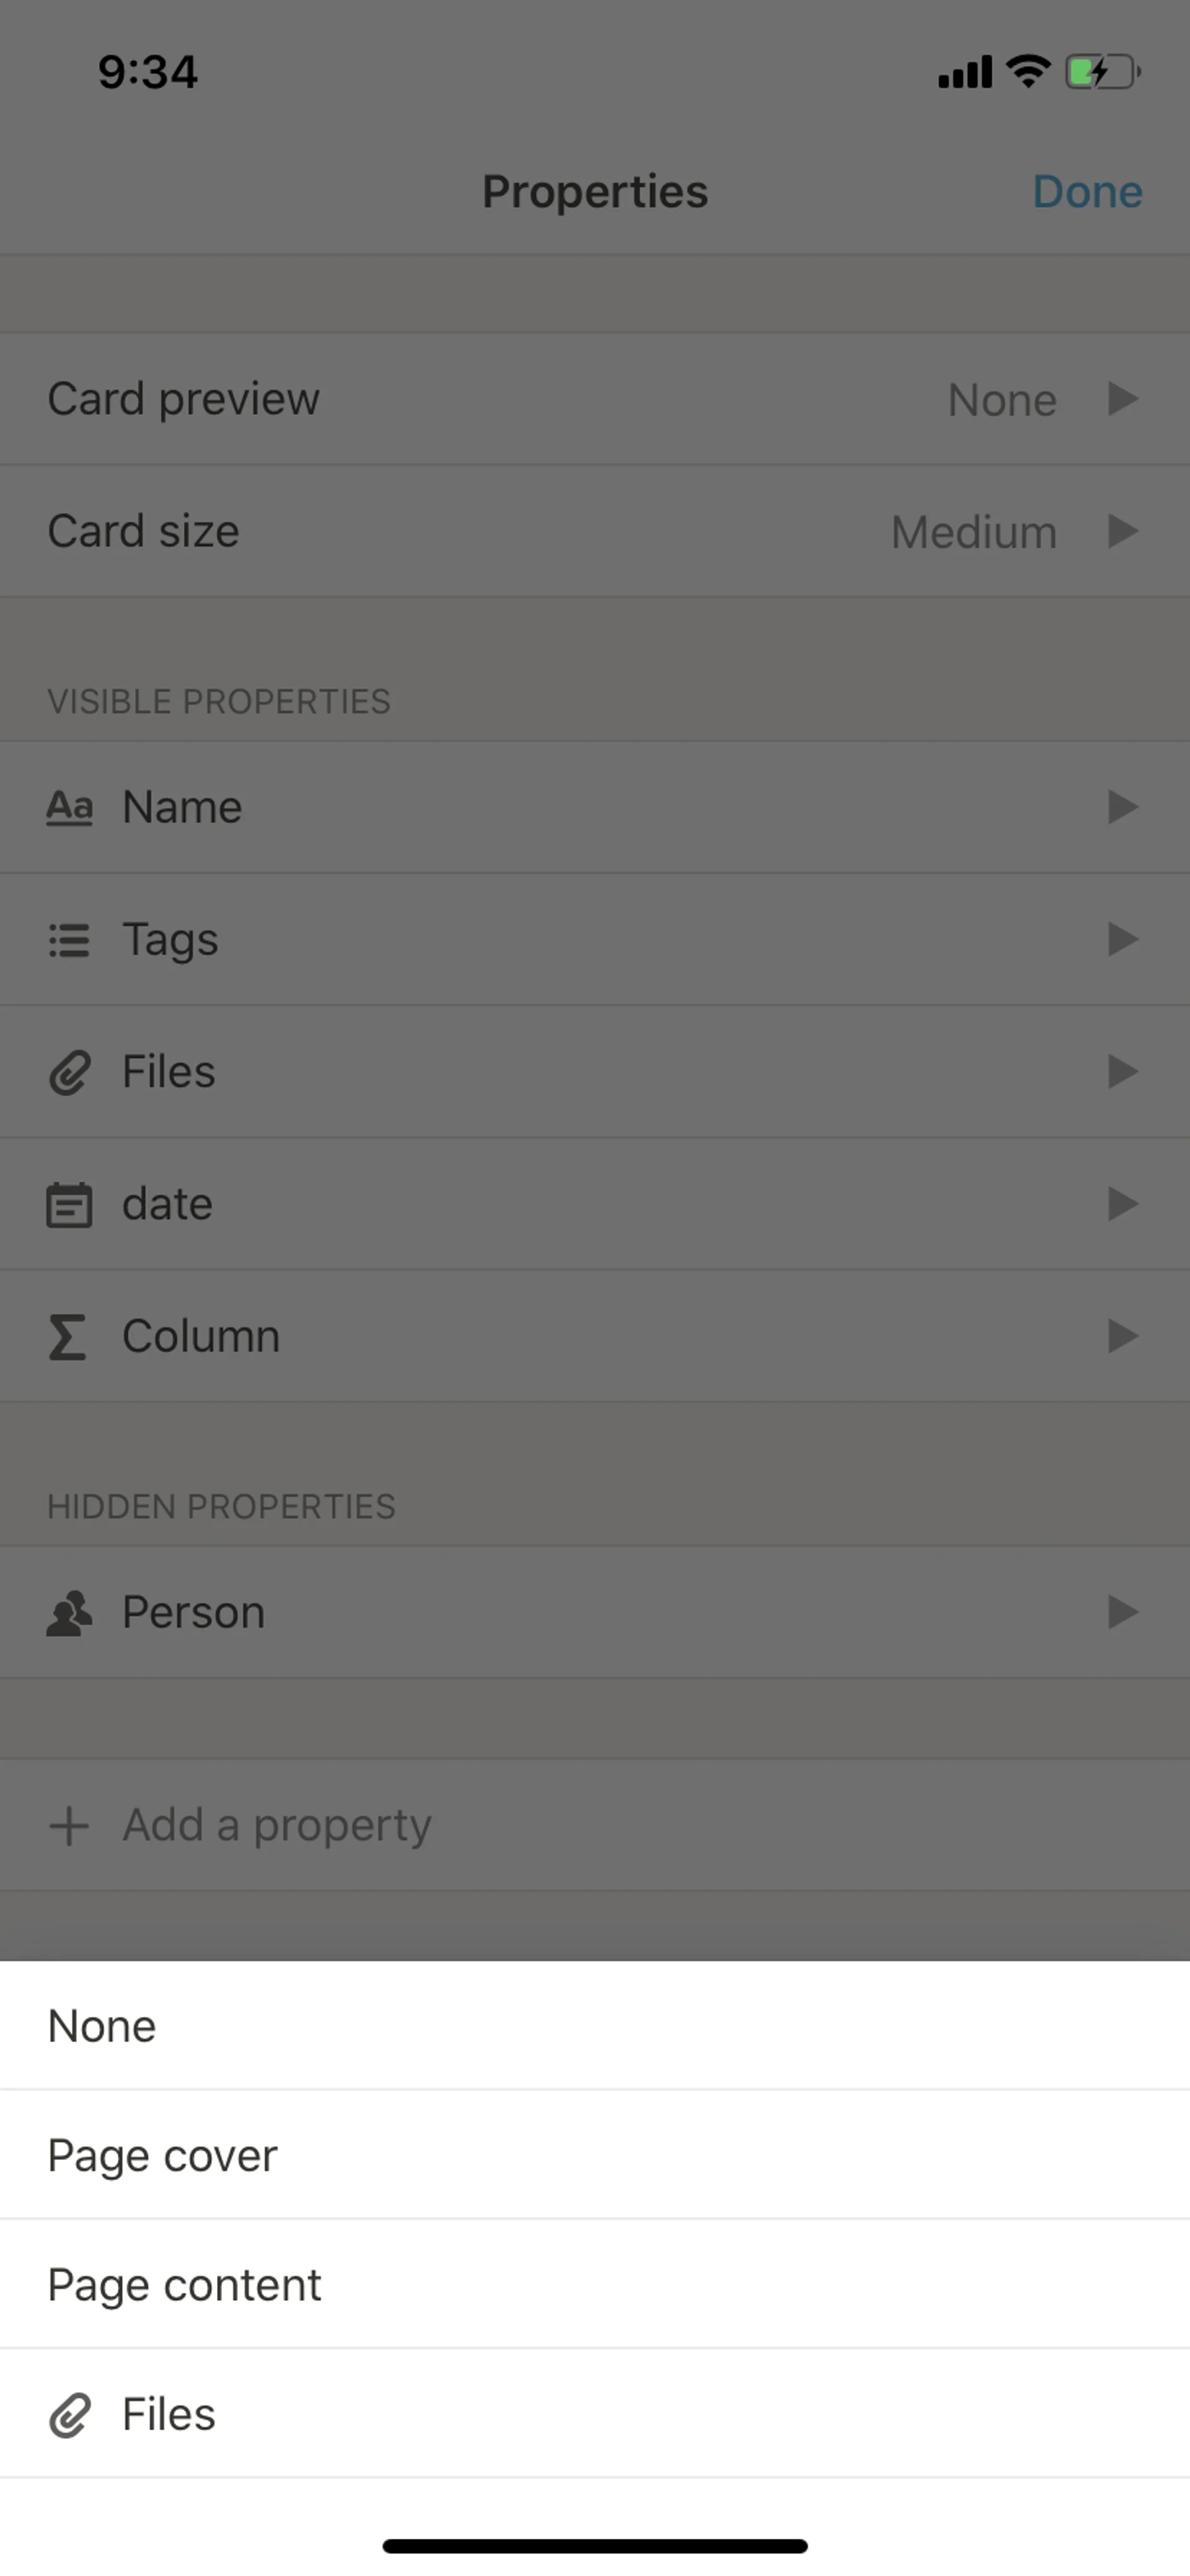
Task: Tap the sigma formula icon beside Column
Action: point(67,1337)
